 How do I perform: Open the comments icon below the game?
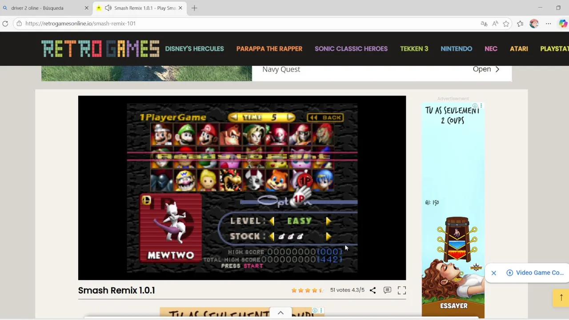pyautogui.click(x=387, y=290)
